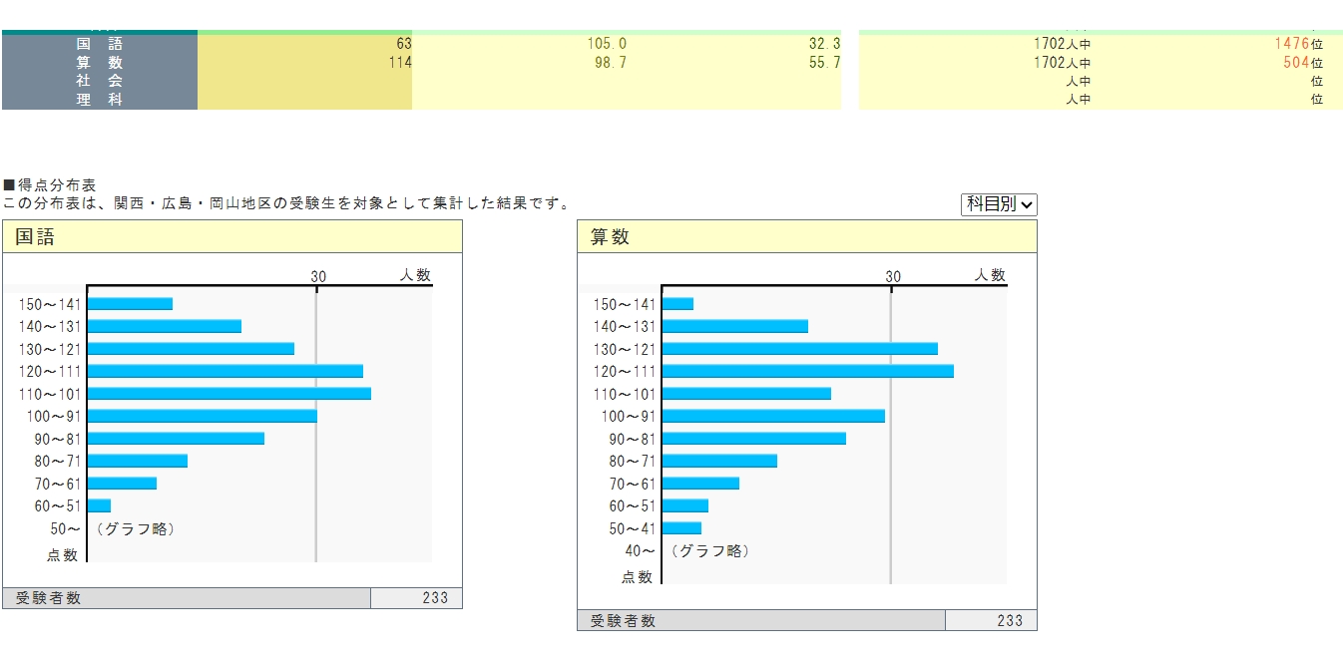Click the 50～41 bar in 算数 chart
The height and width of the screenshot is (662, 1343).
tap(681, 528)
